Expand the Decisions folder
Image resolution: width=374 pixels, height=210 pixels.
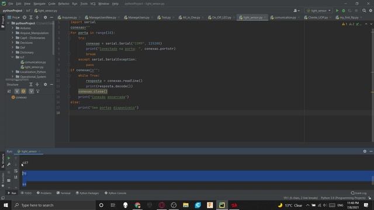[13, 43]
